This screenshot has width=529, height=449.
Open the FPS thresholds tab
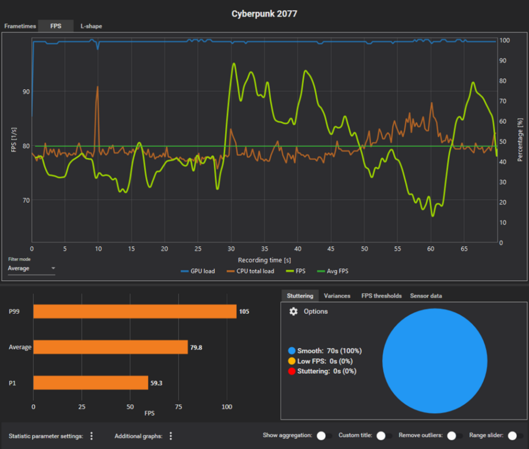[381, 296]
